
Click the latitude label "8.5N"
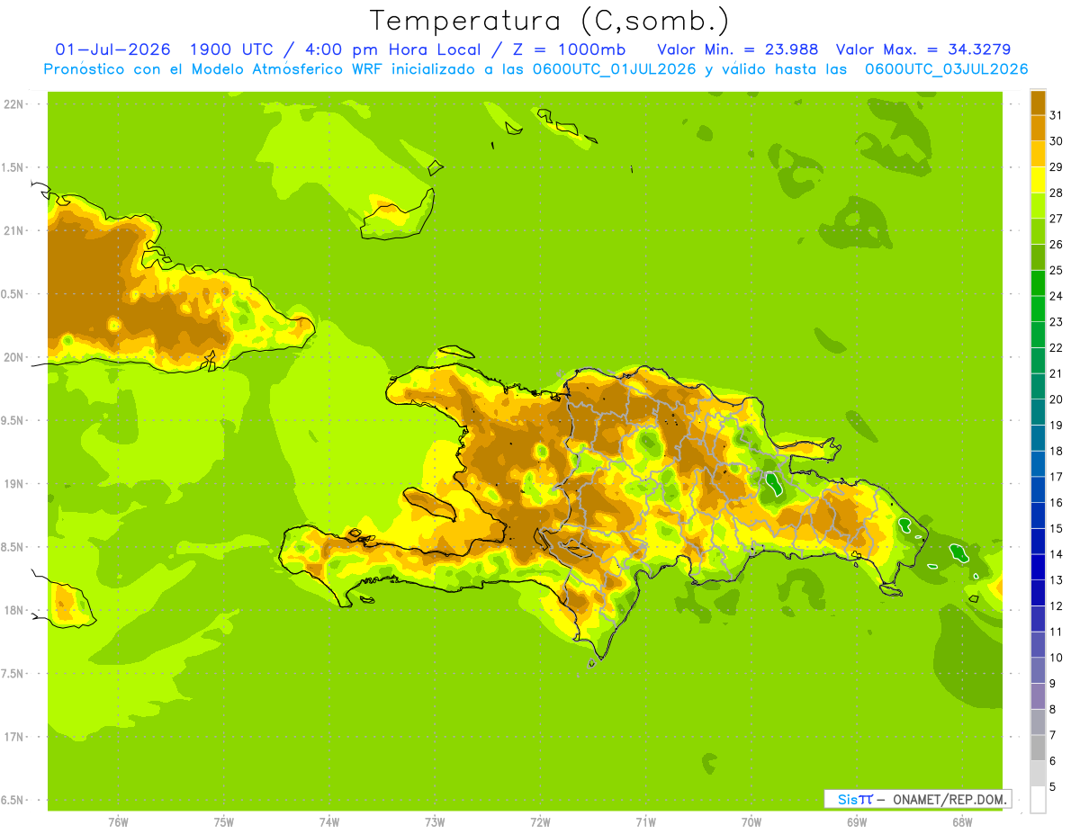(13, 547)
